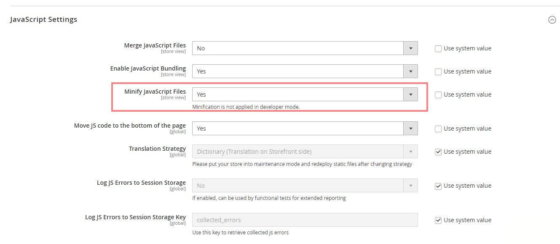Click the Log JS Errors dropdown arrow
Image resolution: width=560 pixels, height=244 pixels.
click(410, 186)
